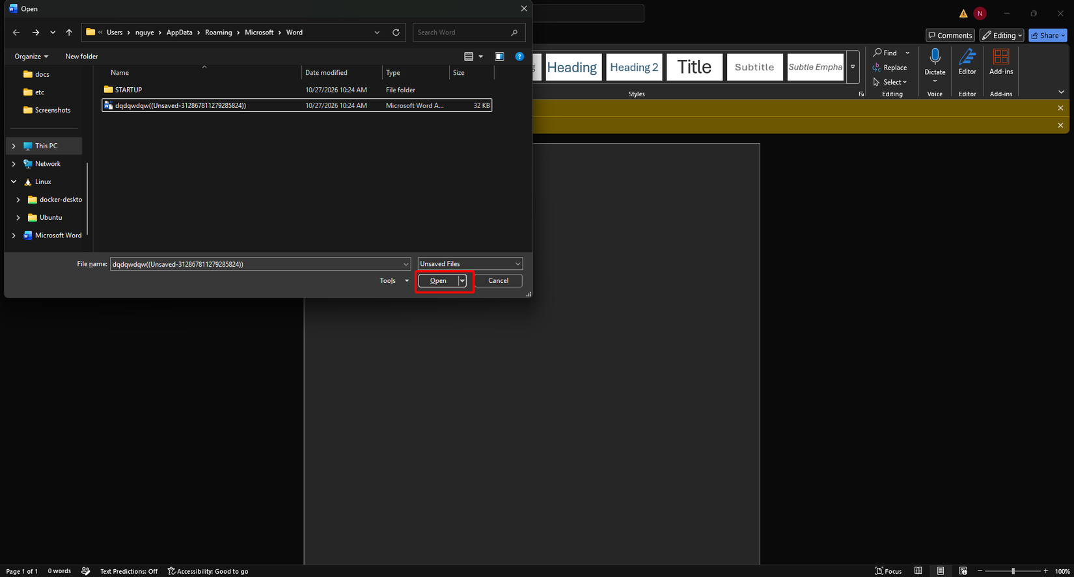This screenshot has width=1074, height=577.
Task: Open the Focus mode in status bar
Action: click(888, 571)
